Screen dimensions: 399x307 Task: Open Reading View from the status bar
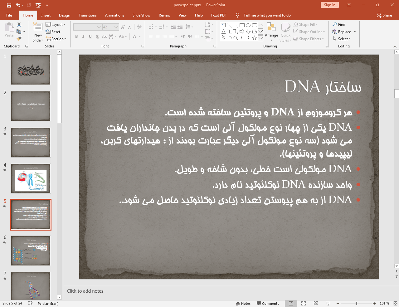[x=316, y=303]
